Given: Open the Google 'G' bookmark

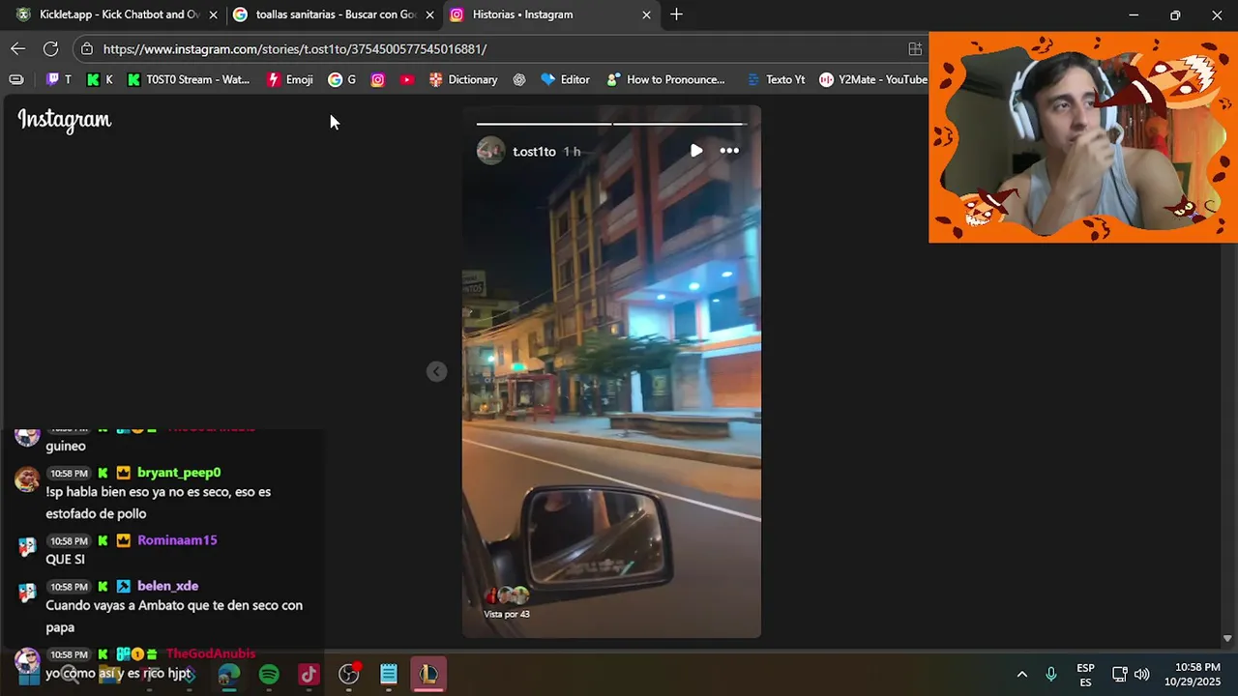Looking at the screenshot, I should [342, 79].
